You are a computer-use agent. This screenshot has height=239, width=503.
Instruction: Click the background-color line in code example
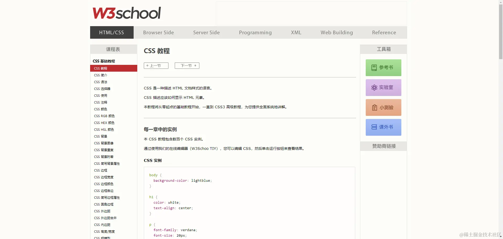[x=183, y=180]
